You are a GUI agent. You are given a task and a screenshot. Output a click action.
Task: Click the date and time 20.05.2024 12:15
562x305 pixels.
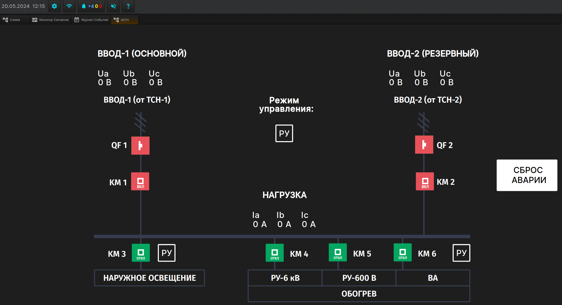23,6
